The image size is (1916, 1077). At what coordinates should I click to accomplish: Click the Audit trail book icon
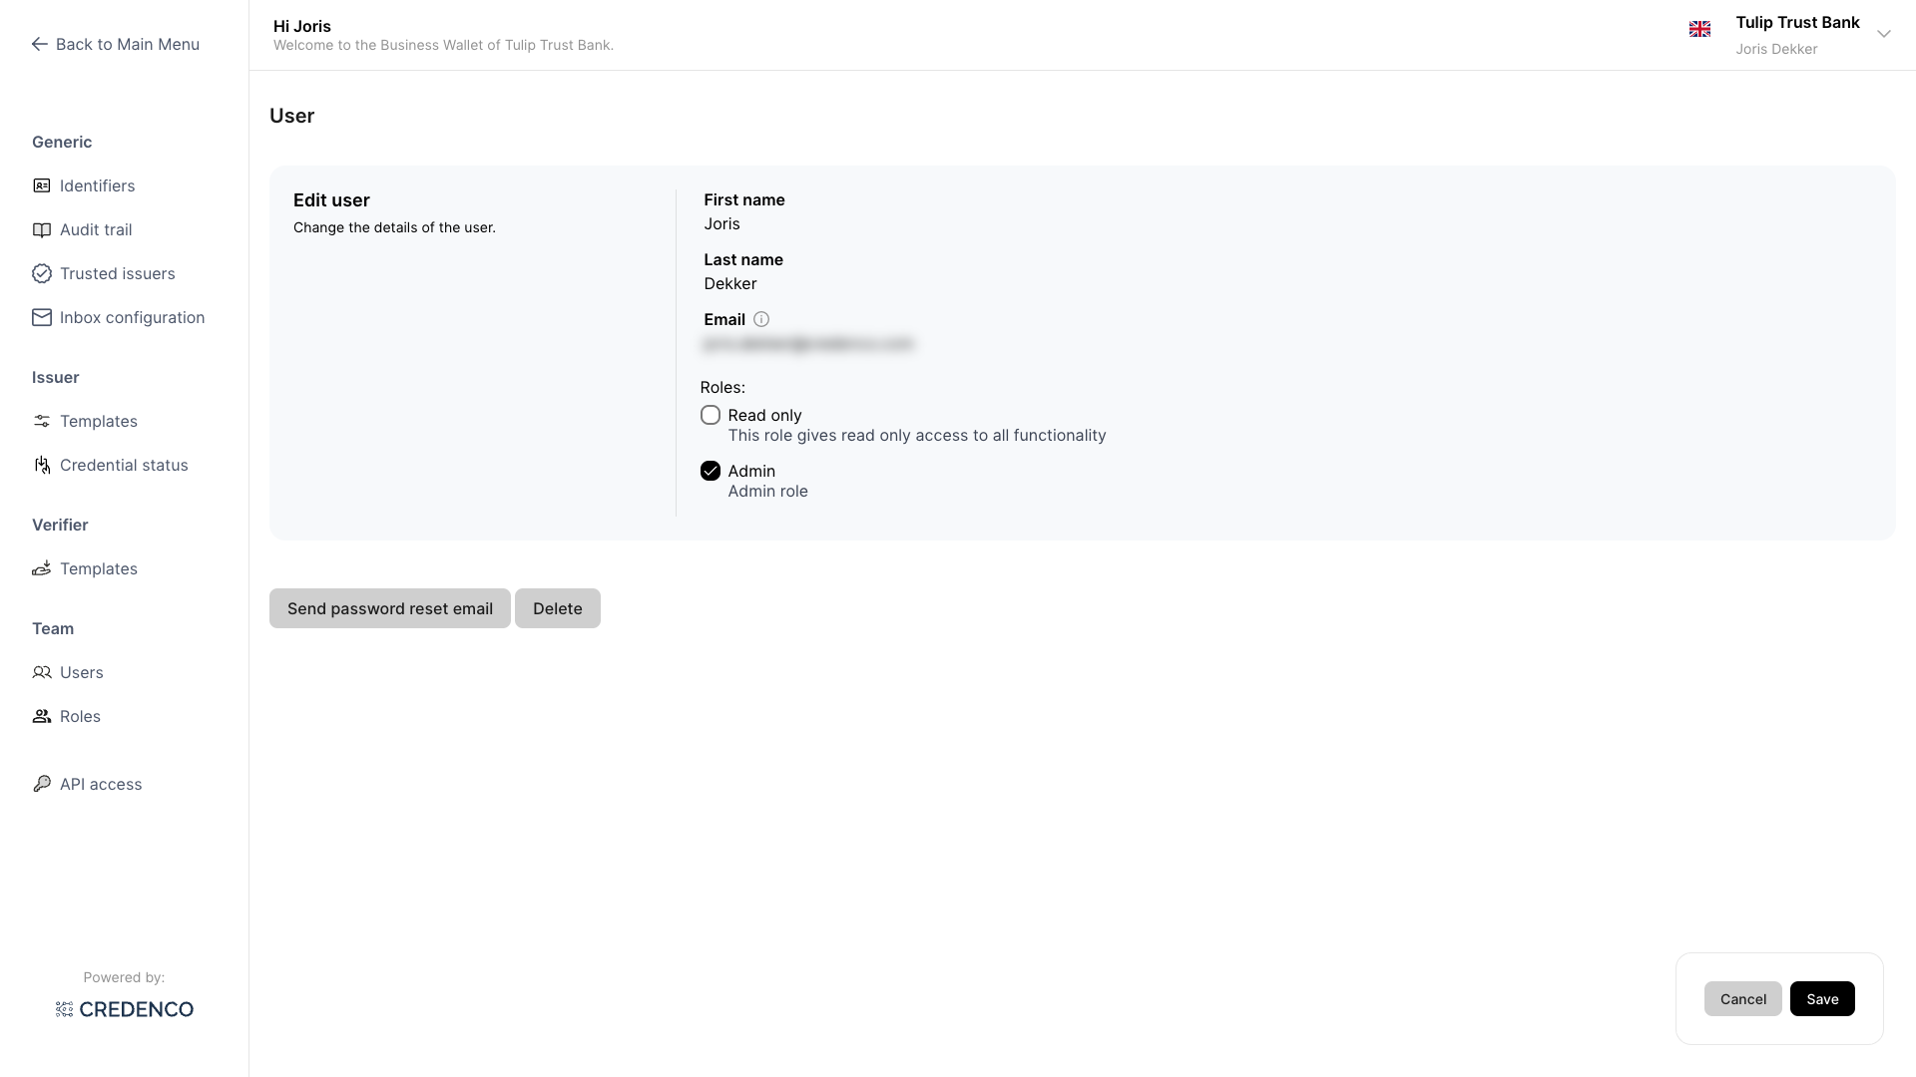coord(41,229)
